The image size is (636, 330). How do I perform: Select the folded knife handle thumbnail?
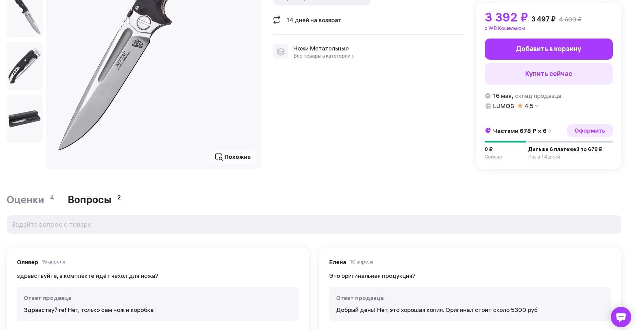pos(25,66)
